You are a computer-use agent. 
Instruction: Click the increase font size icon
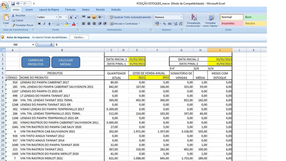click(71, 17)
